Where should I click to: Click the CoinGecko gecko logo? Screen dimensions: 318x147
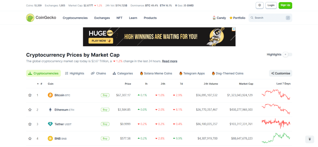tap(30, 18)
